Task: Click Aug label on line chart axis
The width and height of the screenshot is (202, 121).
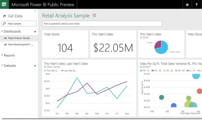Action: coord(127,113)
